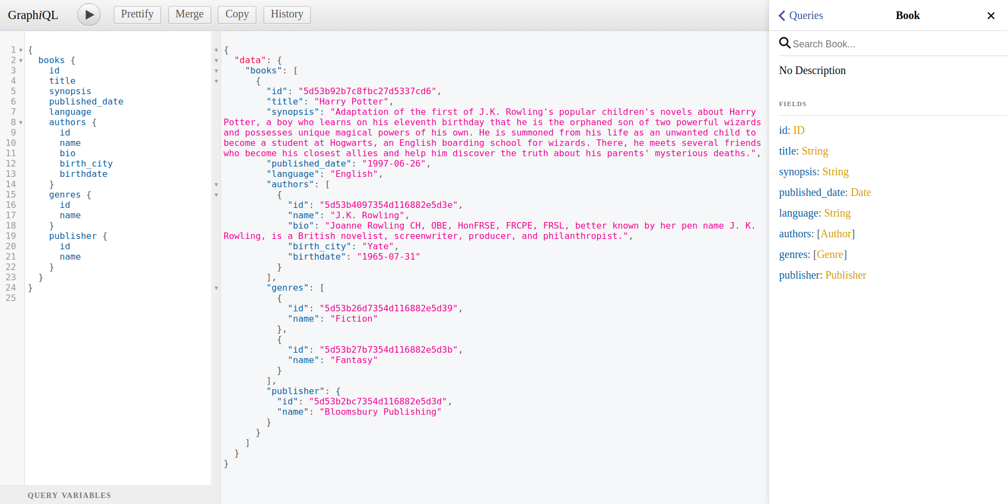This screenshot has height=504, width=1007.
Task: Open String type of title field
Action: tap(815, 151)
